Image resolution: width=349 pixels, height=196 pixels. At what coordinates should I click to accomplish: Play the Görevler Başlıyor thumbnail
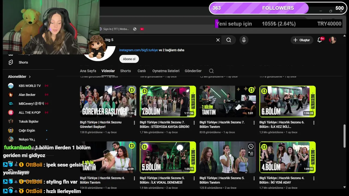(108, 102)
